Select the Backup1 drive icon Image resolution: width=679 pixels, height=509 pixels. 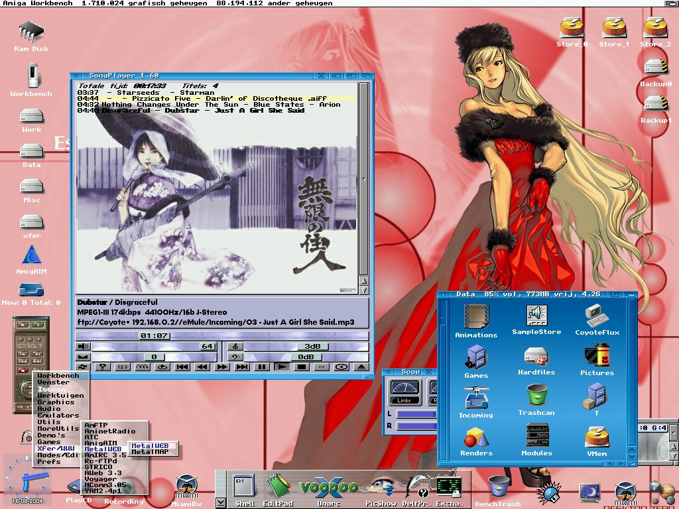(x=656, y=109)
